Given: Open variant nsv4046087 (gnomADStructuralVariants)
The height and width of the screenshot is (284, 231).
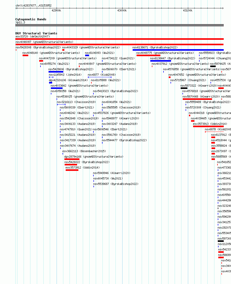Looking at the screenshot, I should click(x=44, y=42).
